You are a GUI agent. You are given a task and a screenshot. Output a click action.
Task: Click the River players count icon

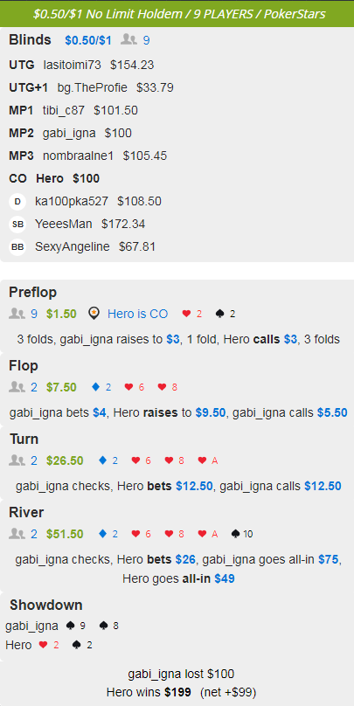pos(17,534)
